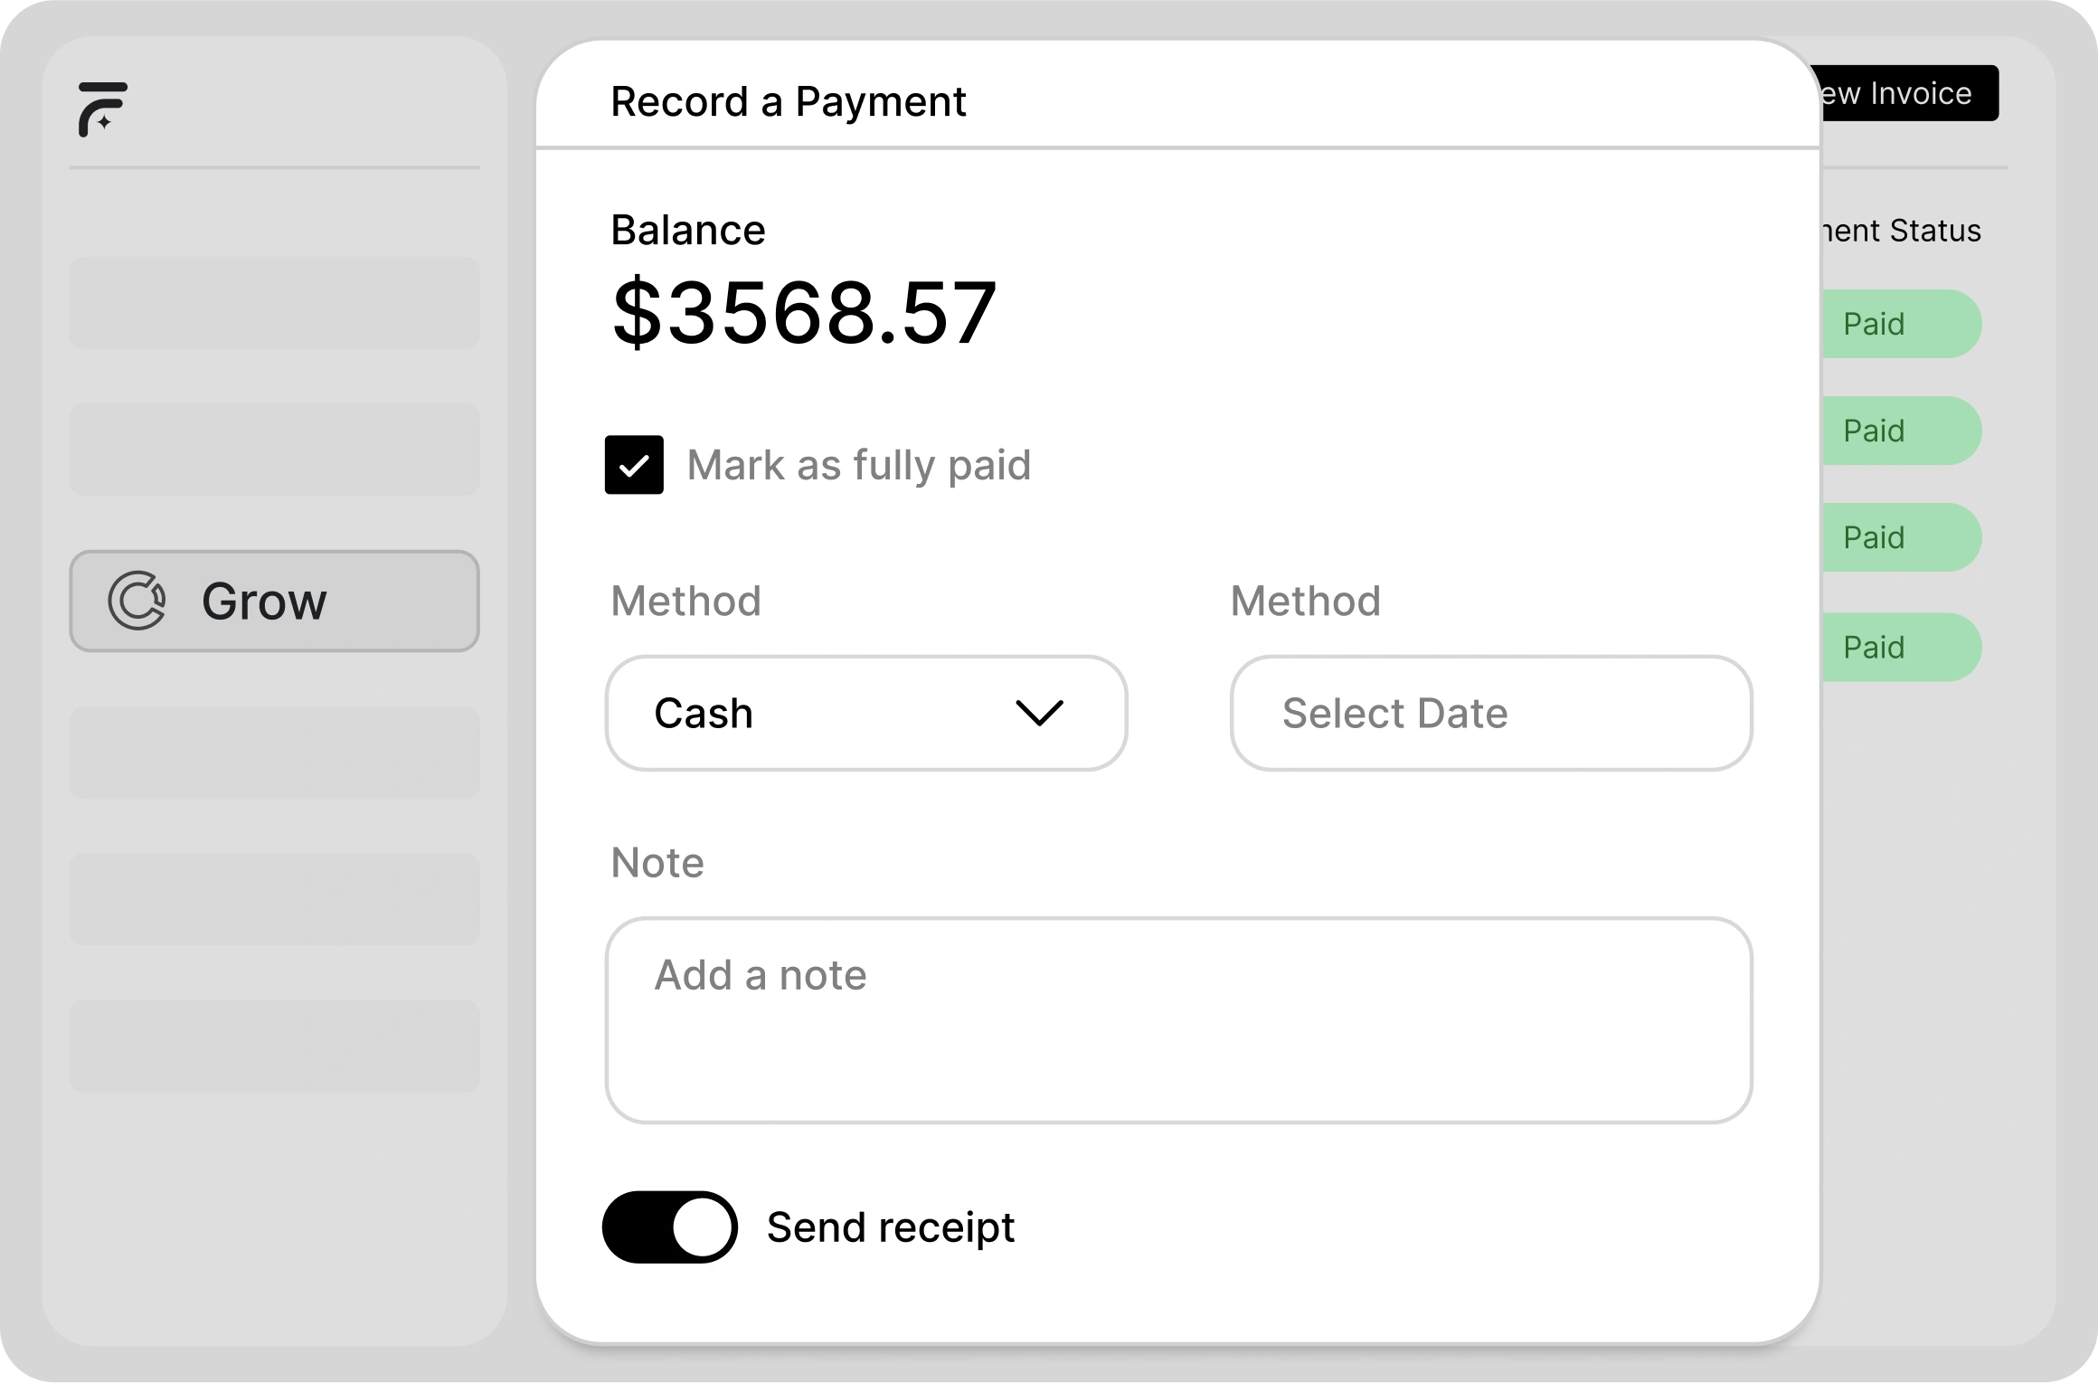Click the "Send receipt" label text

click(890, 1227)
